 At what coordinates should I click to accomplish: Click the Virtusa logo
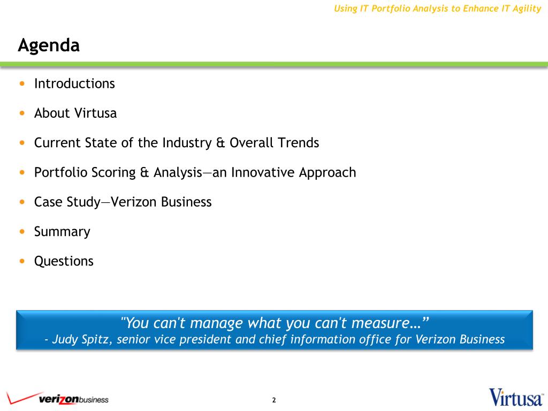(x=516, y=397)
